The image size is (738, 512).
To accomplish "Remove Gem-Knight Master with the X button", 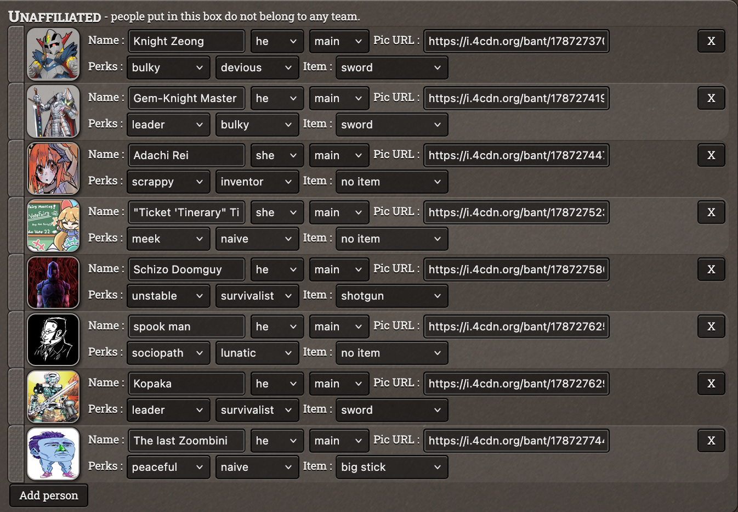I will (x=711, y=98).
